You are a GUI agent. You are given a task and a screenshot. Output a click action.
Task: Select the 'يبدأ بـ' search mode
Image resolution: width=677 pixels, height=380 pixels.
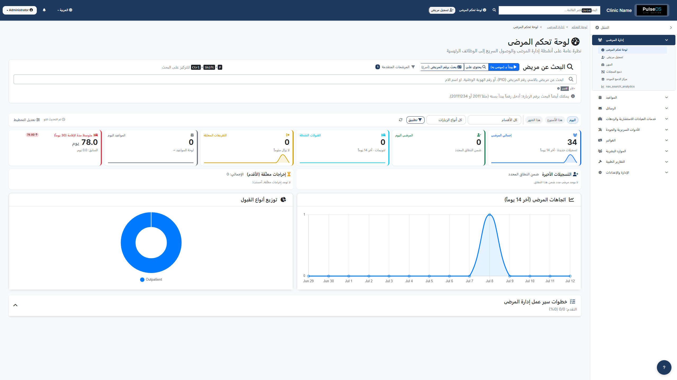pyautogui.click(x=504, y=67)
